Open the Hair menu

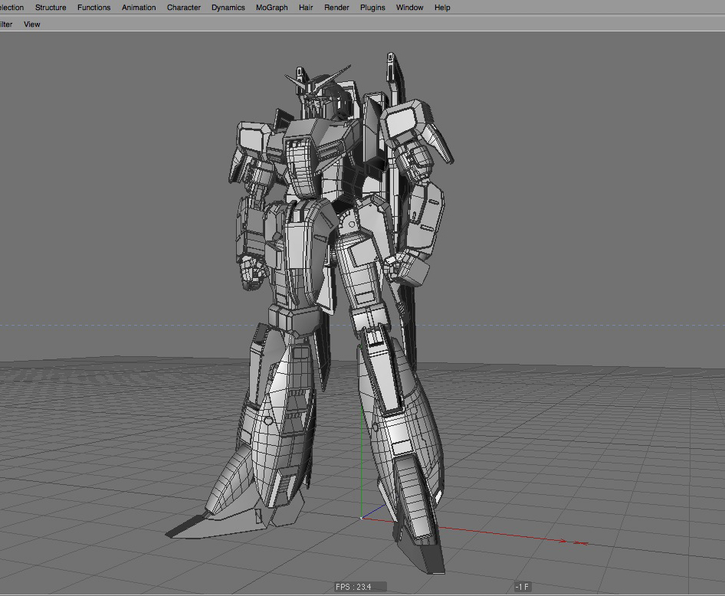(x=306, y=8)
